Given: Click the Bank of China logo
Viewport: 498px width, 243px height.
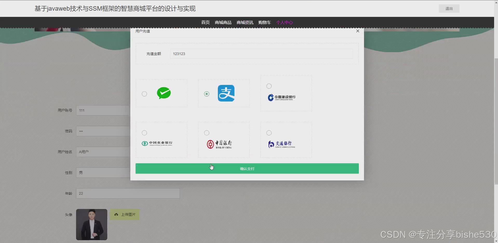Looking at the screenshot, I should pos(219,144).
